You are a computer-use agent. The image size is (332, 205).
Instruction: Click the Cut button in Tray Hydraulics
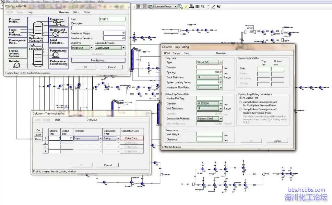tap(38, 130)
